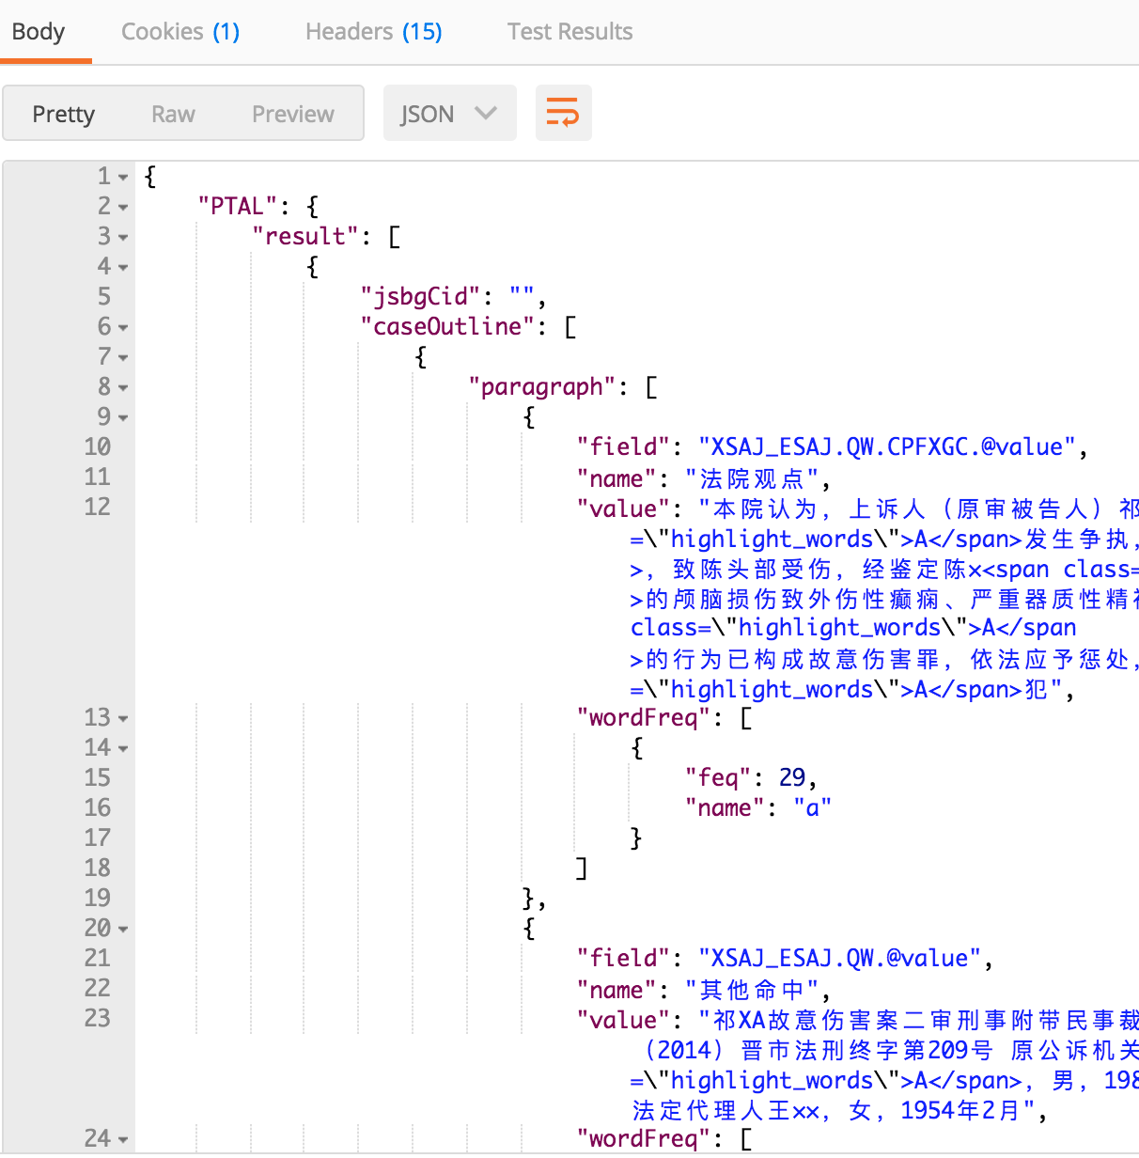Collapse the object starting at line 20
Viewport: 1139px width, 1158px height.
point(125,928)
